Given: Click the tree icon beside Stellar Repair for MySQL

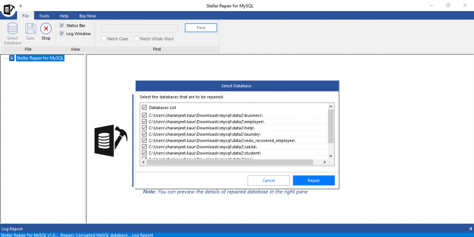Looking at the screenshot, I should click(x=12, y=58).
